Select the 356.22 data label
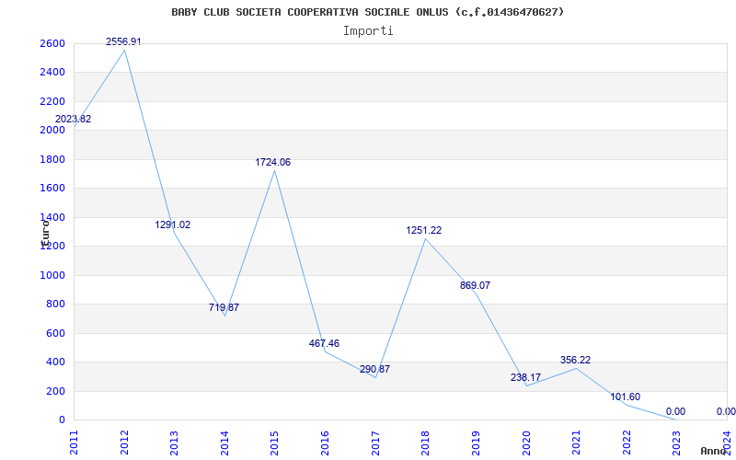 tap(576, 360)
